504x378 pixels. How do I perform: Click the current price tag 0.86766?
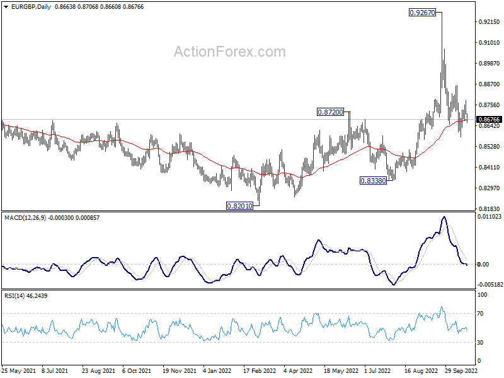[x=489, y=119]
